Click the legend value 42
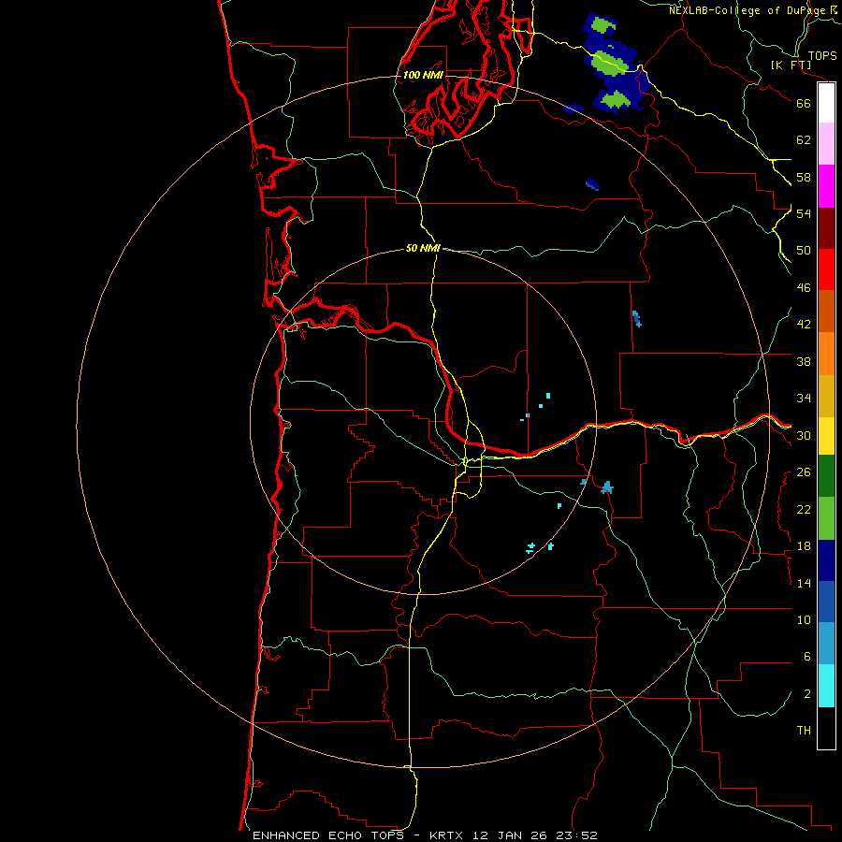The width and height of the screenshot is (842, 842). click(804, 325)
